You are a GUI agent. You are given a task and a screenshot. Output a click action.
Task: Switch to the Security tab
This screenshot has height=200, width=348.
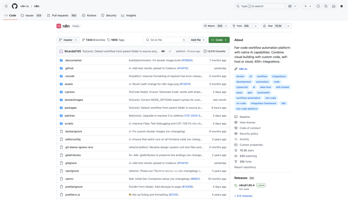(109, 15)
